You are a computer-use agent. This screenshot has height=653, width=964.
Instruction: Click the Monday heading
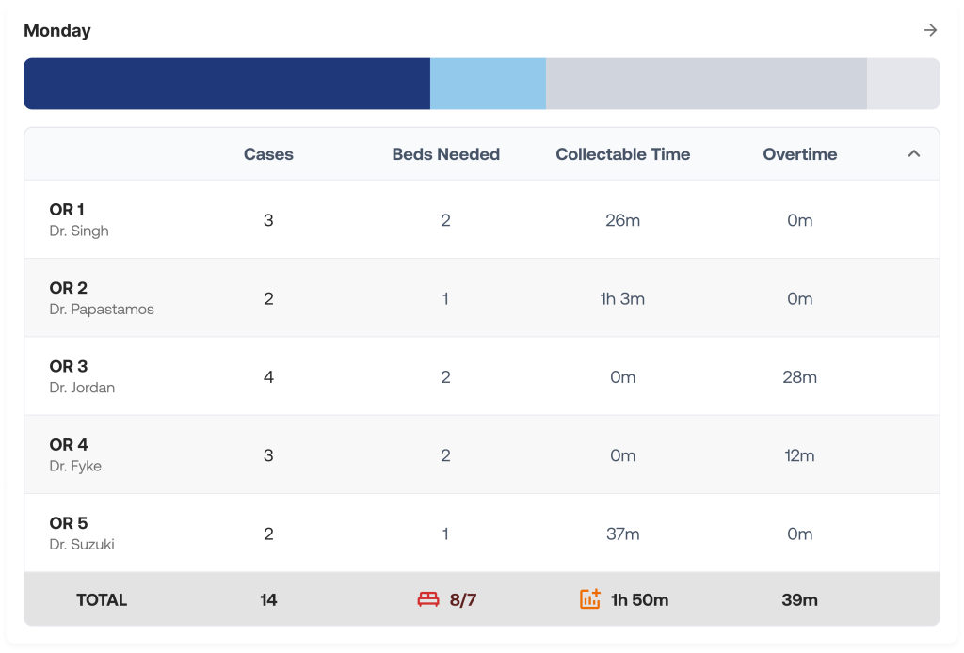click(x=57, y=31)
